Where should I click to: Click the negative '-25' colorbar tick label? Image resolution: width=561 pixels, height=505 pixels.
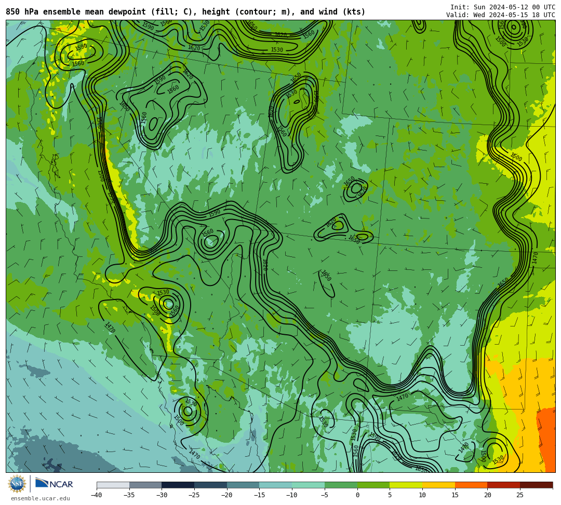coord(194,495)
